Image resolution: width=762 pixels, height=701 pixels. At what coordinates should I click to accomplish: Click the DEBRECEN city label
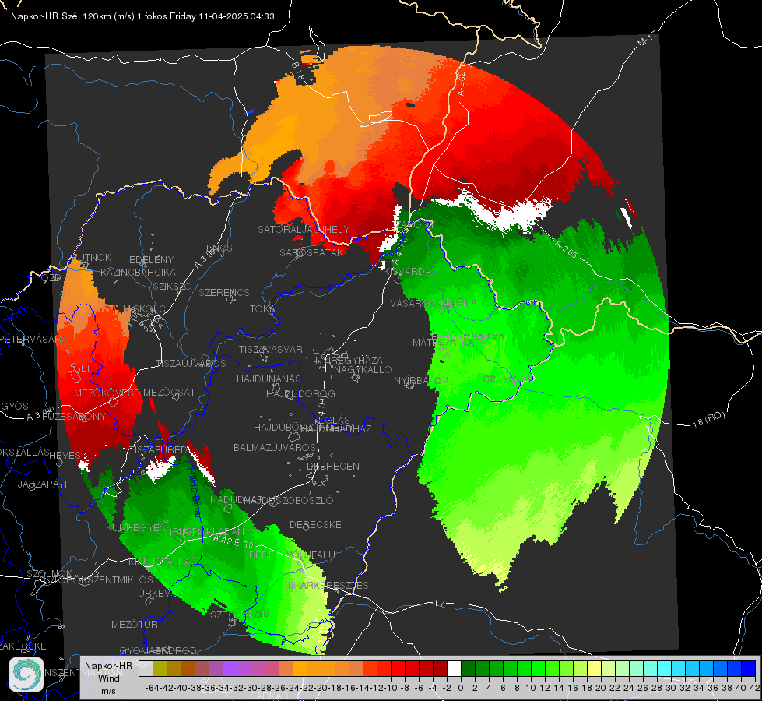coord(333,466)
